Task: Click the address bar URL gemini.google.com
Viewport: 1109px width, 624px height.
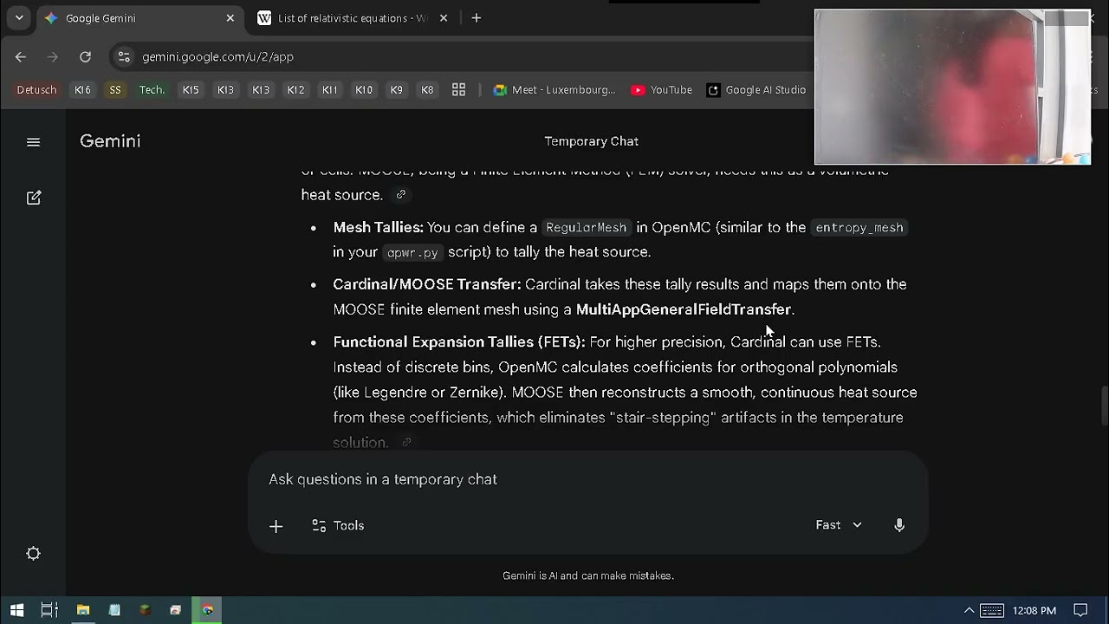Action: coord(217,56)
